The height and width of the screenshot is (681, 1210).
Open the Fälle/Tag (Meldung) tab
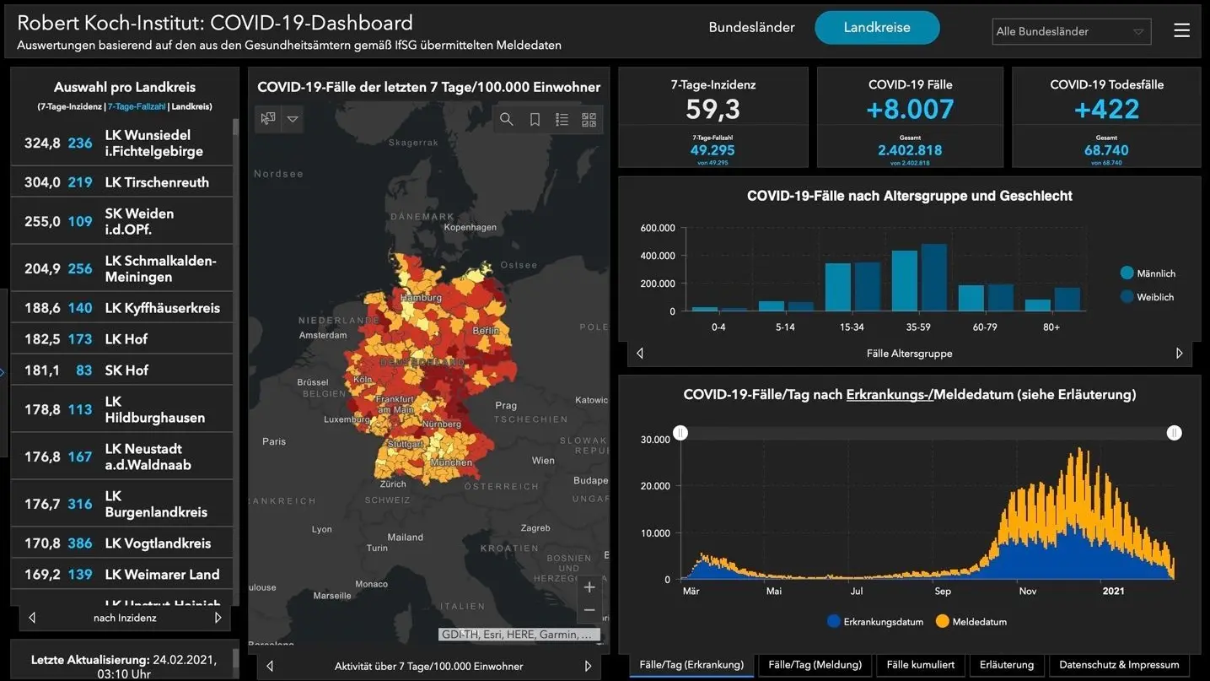click(815, 665)
